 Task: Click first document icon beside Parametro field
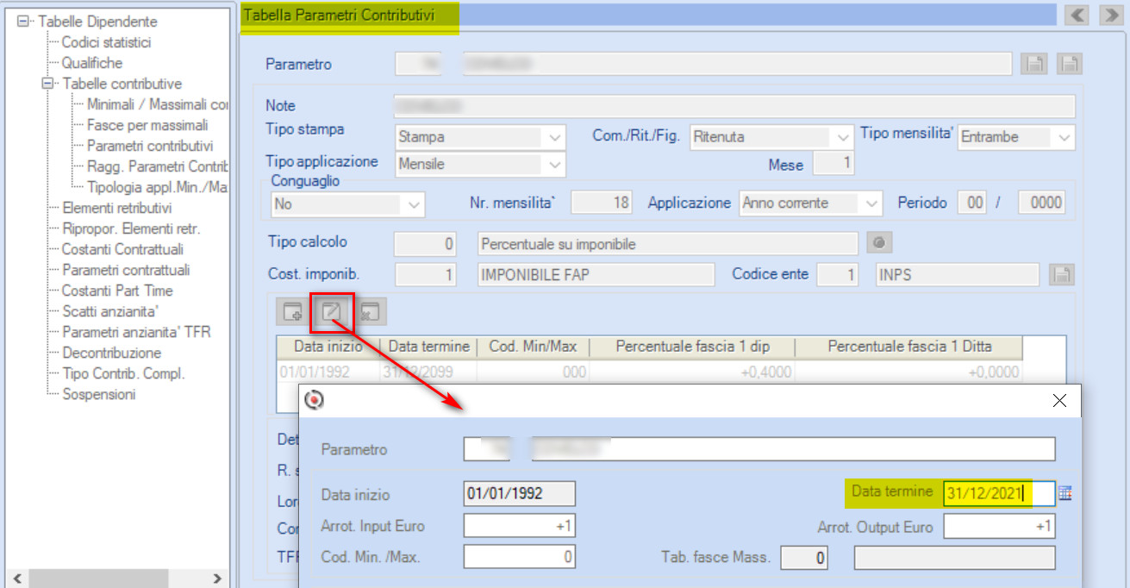[x=1033, y=64]
